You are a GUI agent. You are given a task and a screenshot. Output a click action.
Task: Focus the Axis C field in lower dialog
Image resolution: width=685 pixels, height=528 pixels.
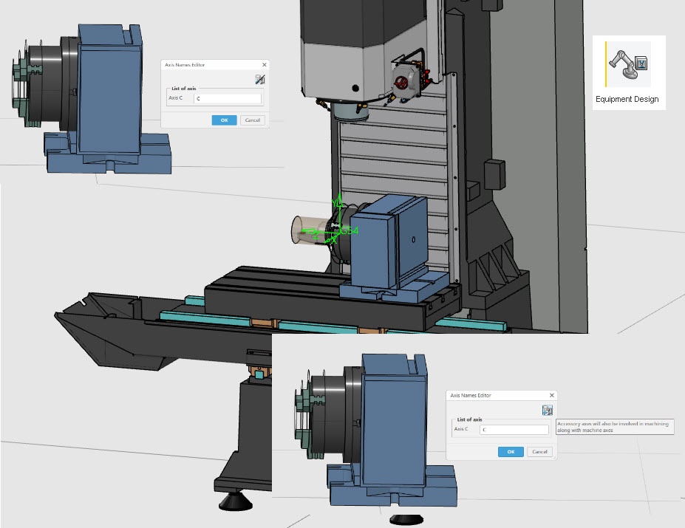(x=514, y=430)
